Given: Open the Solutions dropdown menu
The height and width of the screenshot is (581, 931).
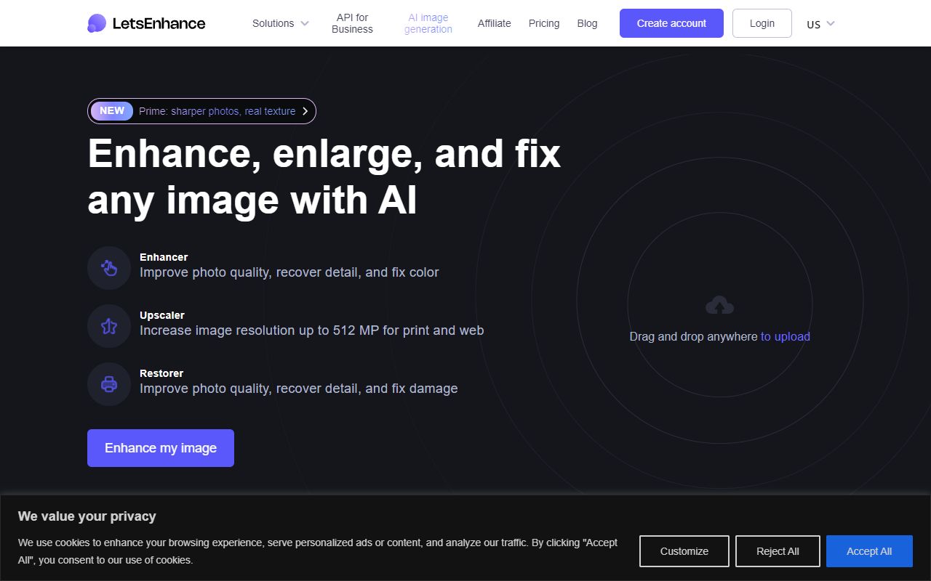Looking at the screenshot, I should [279, 23].
